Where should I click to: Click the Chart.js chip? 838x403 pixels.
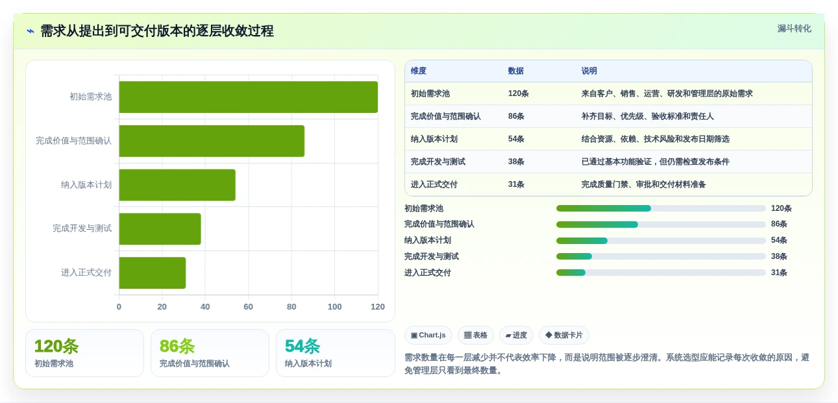click(428, 336)
